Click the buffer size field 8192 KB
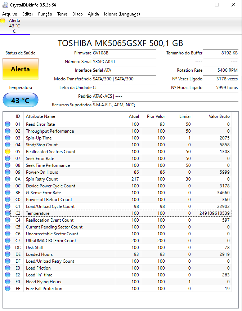Screen dimensions: 242x311 (221, 53)
